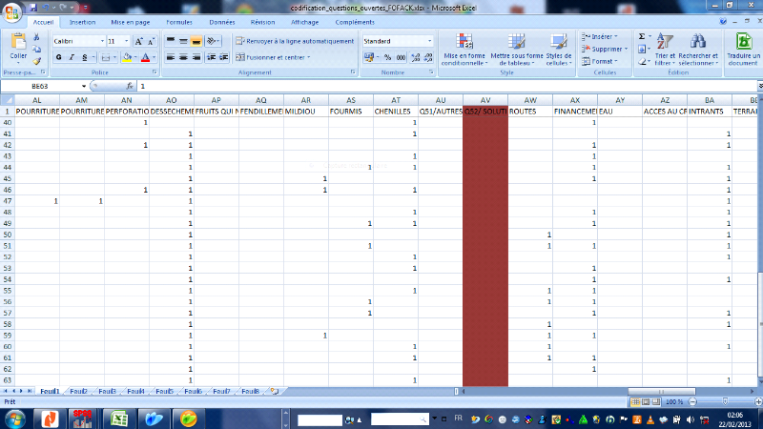The image size is (763, 429).
Task: Switch to page layout view icon
Action: (x=646, y=401)
